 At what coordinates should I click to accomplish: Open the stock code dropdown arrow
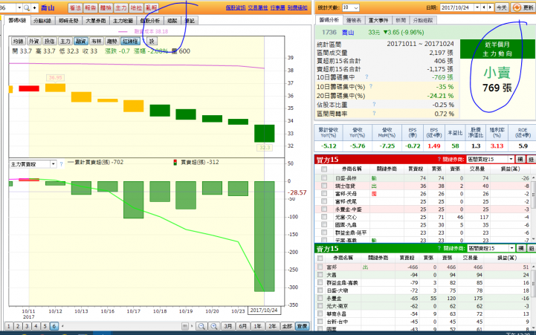(19, 7)
